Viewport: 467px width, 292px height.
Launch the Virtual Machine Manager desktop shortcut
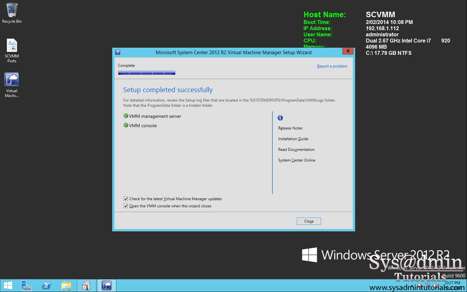pyautogui.click(x=12, y=85)
